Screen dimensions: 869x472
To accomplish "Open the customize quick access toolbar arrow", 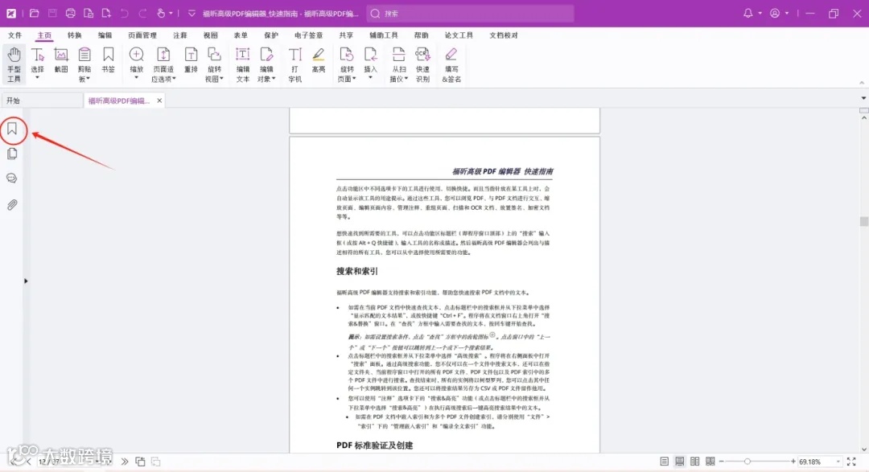I will [192, 14].
